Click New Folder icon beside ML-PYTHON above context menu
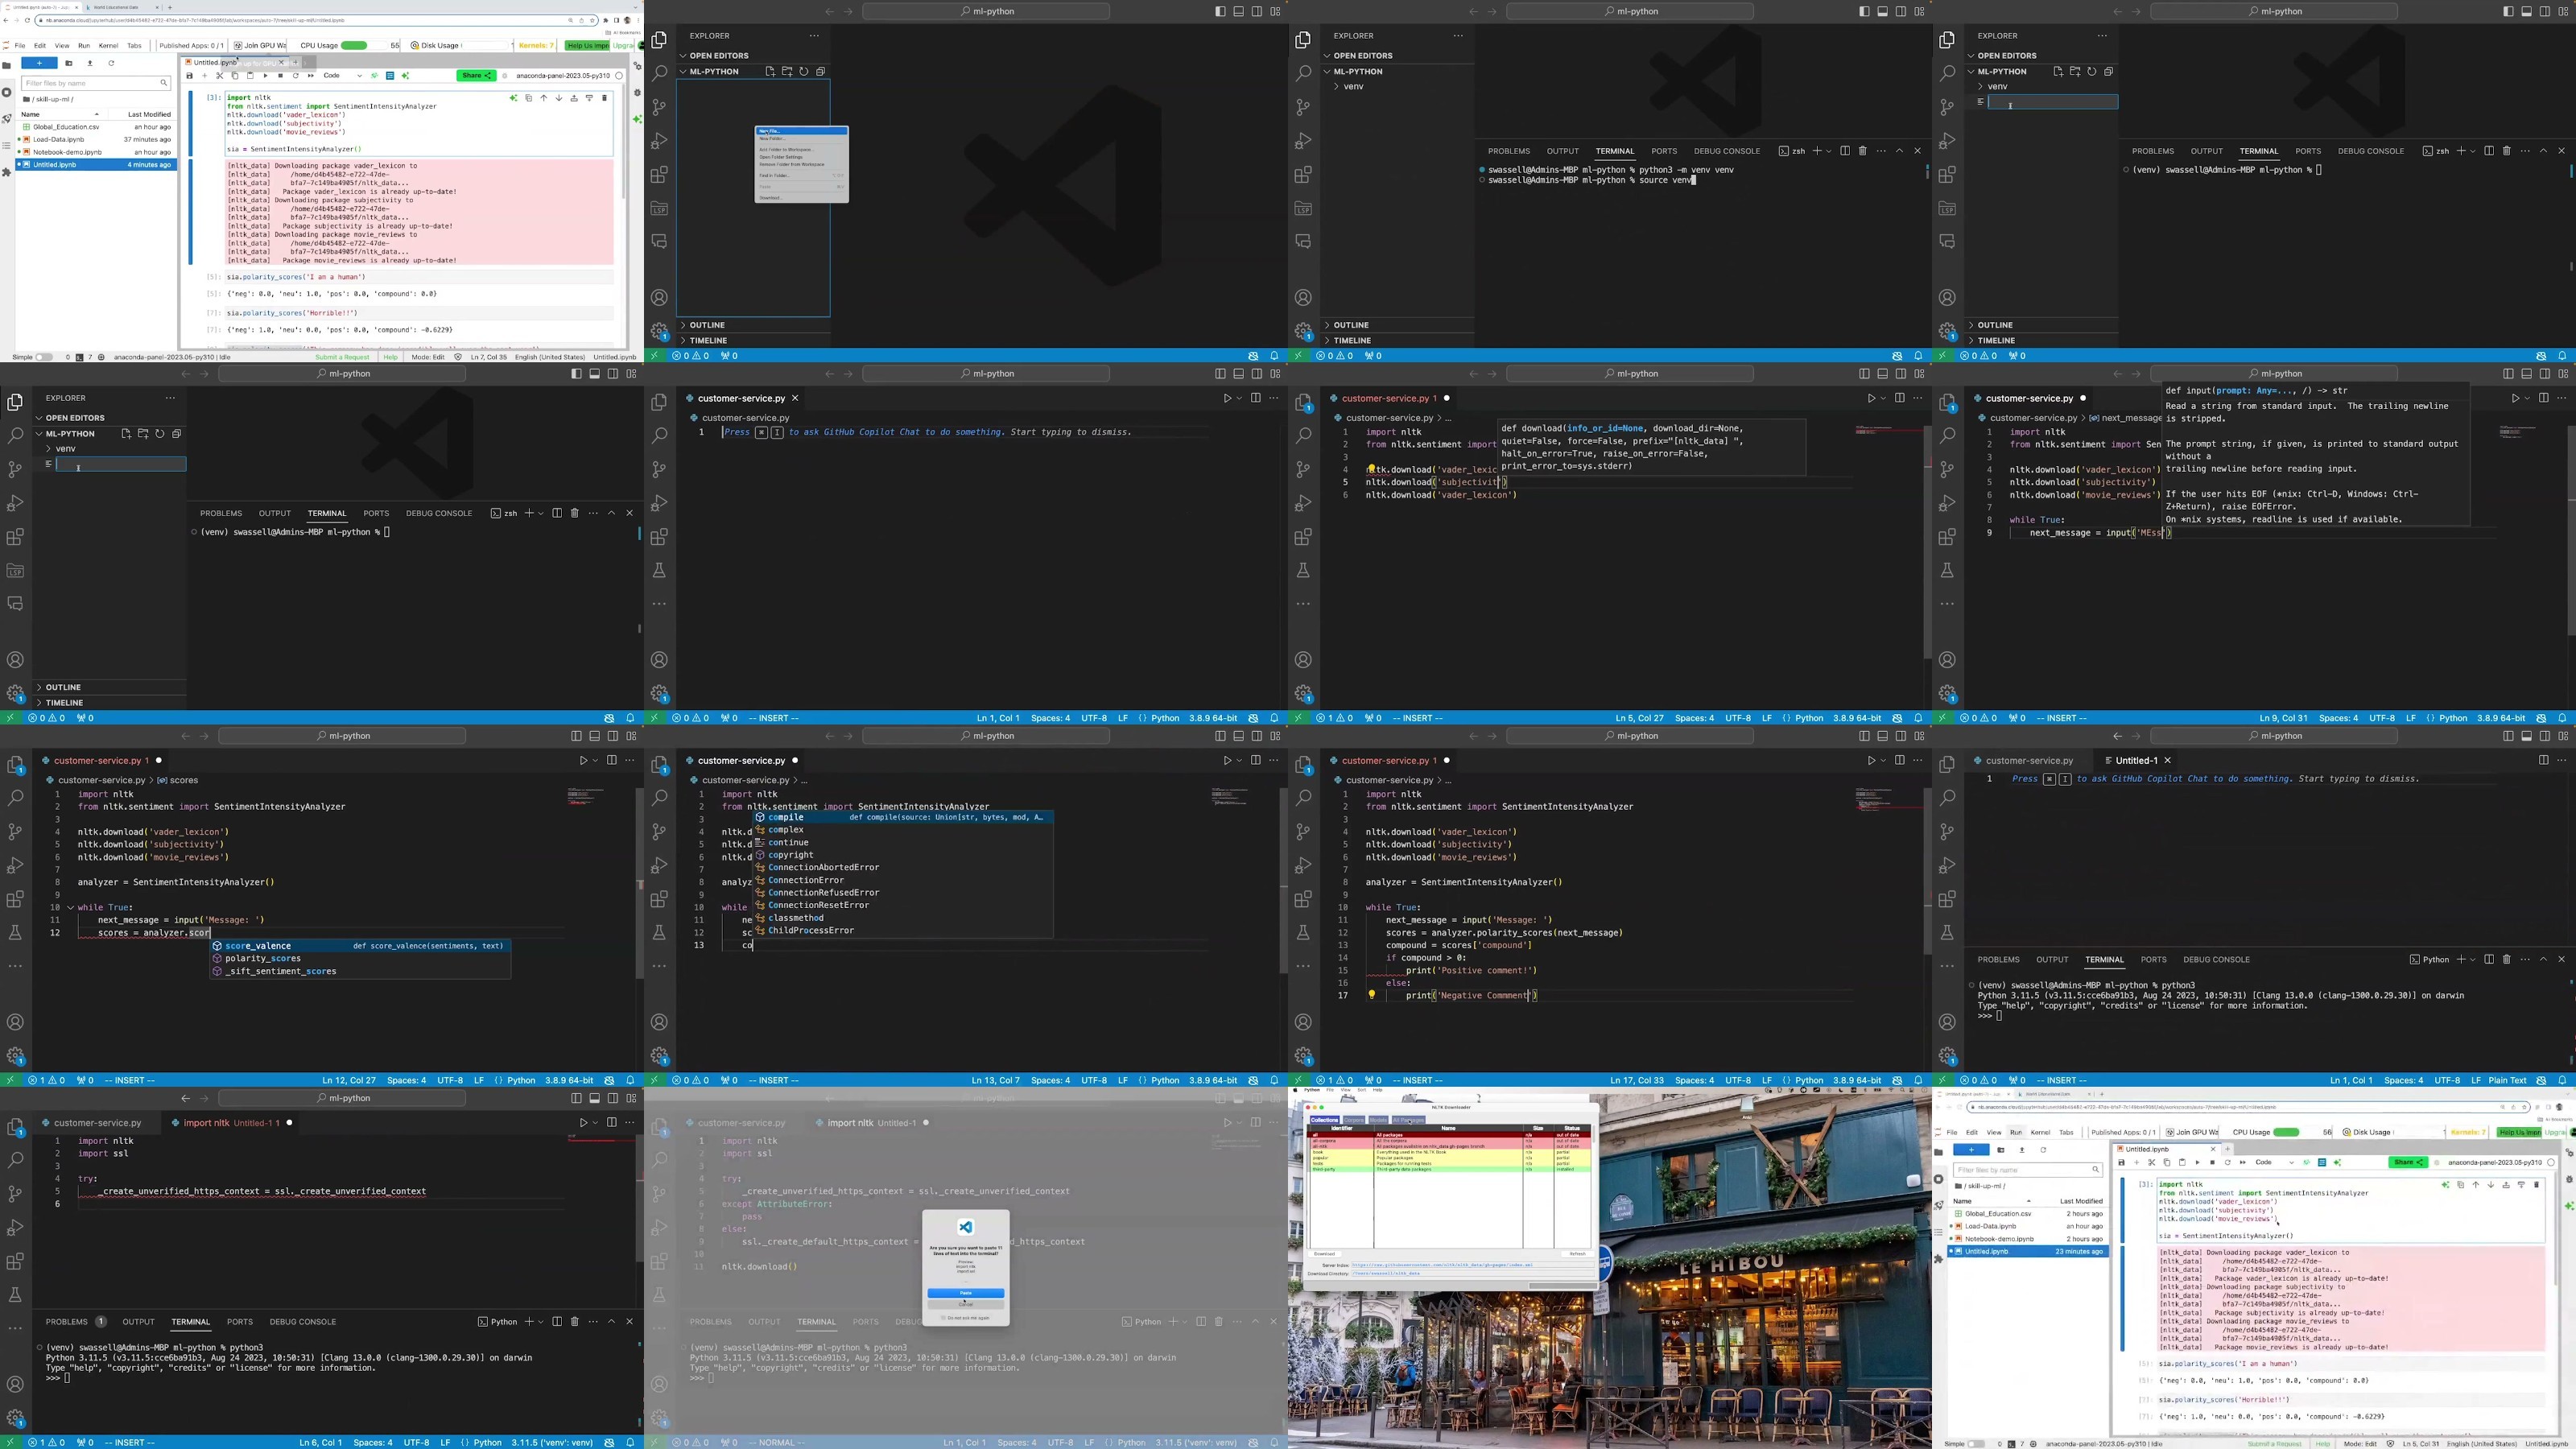 787,71
